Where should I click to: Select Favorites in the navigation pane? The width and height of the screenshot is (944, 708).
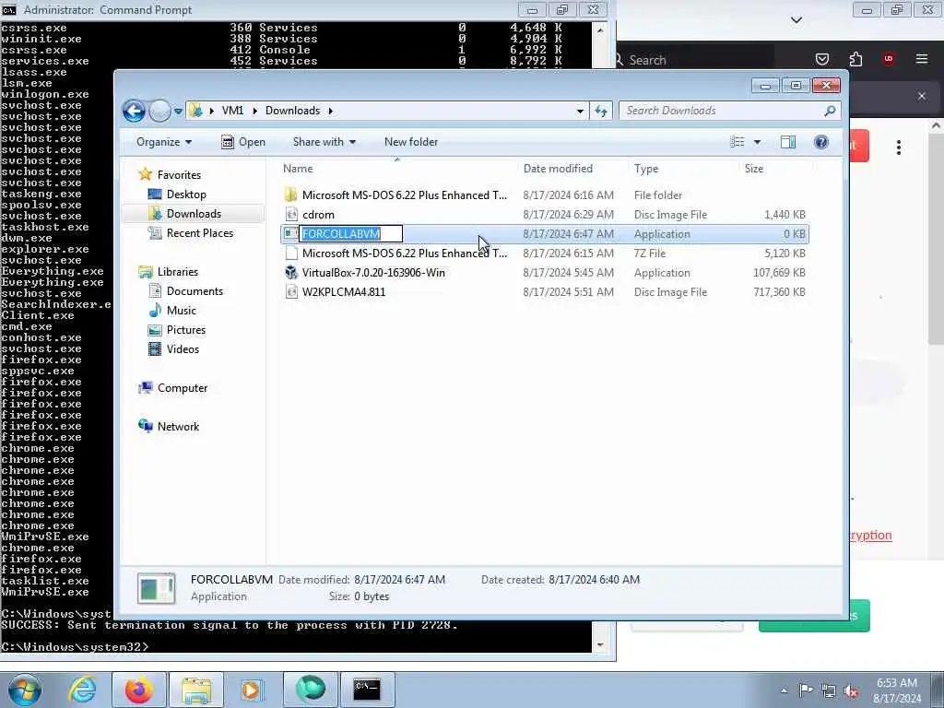[x=179, y=174]
